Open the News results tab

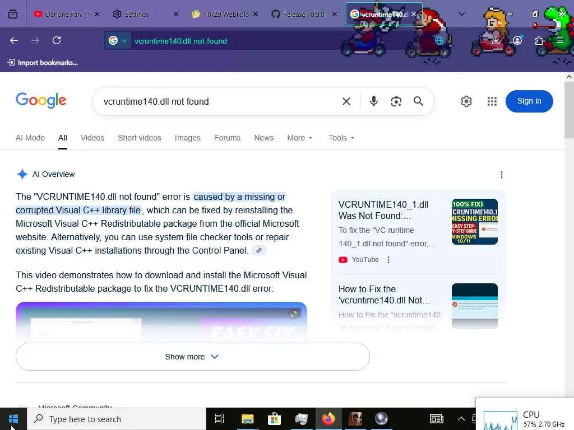coord(264,138)
